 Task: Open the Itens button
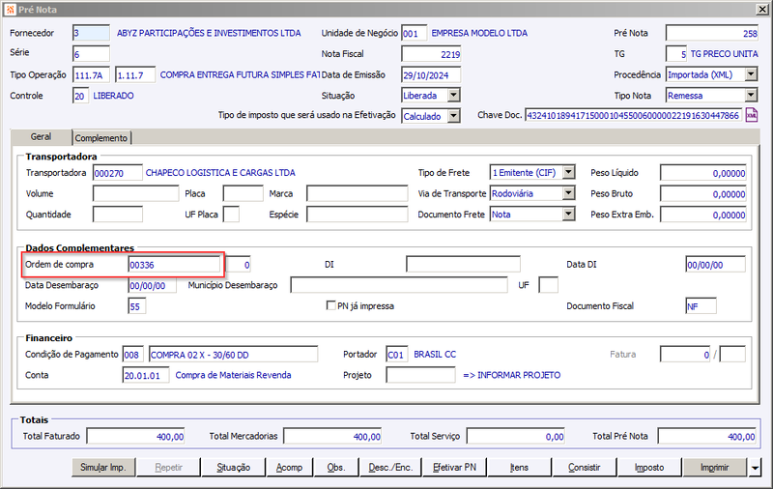[x=519, y=468]
